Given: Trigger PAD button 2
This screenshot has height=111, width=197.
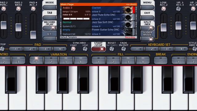Looking at the screenshot, I should pos(30,49).
